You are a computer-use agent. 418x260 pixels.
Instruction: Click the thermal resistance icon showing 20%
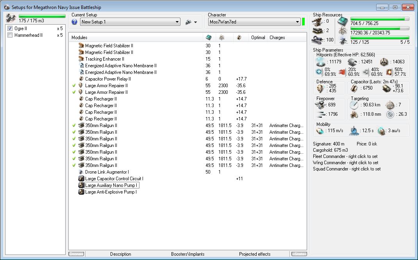tap(342, 72)
